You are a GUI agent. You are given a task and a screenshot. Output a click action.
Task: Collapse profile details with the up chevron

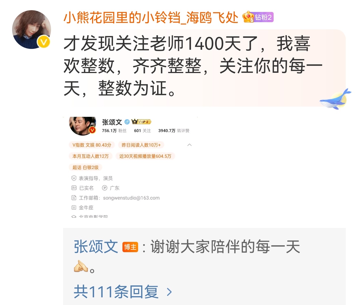click(x=190, y=145)
